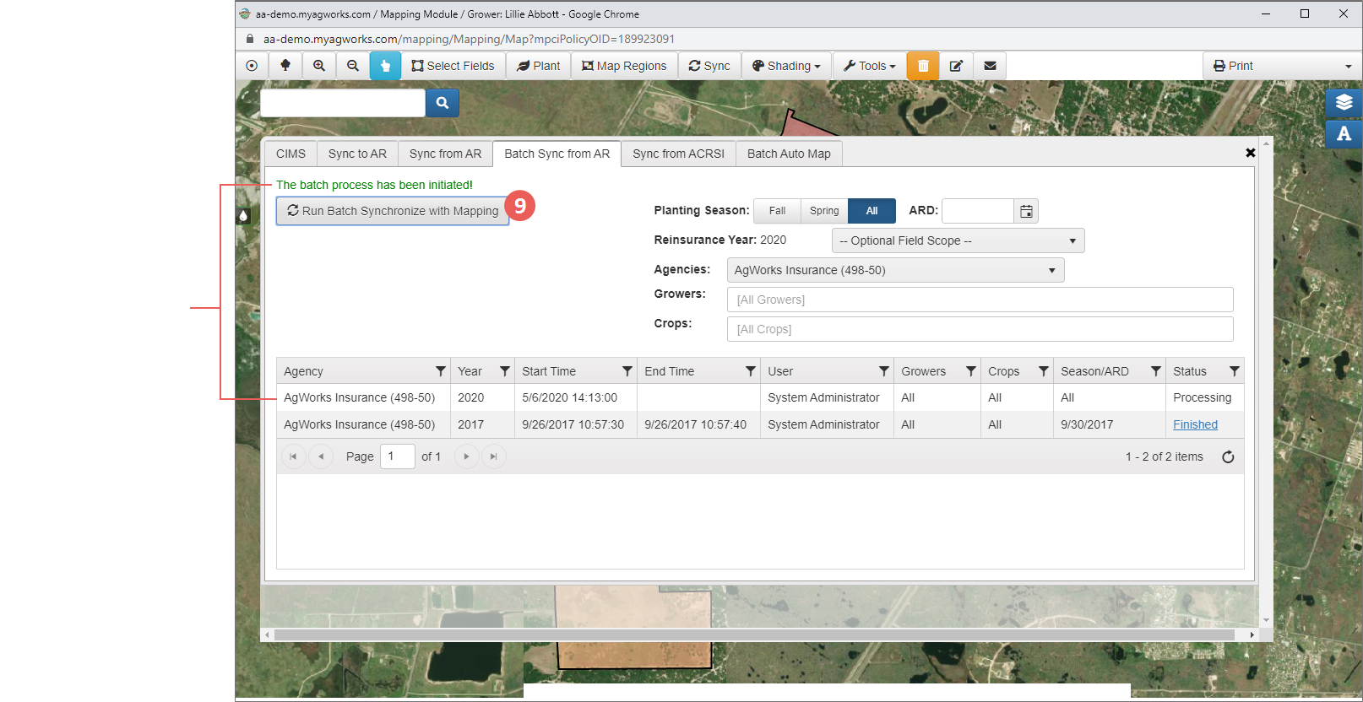Close the sync dialog with X
Viewport: 1363px width, 702px height.
(x=1251, y=153)
